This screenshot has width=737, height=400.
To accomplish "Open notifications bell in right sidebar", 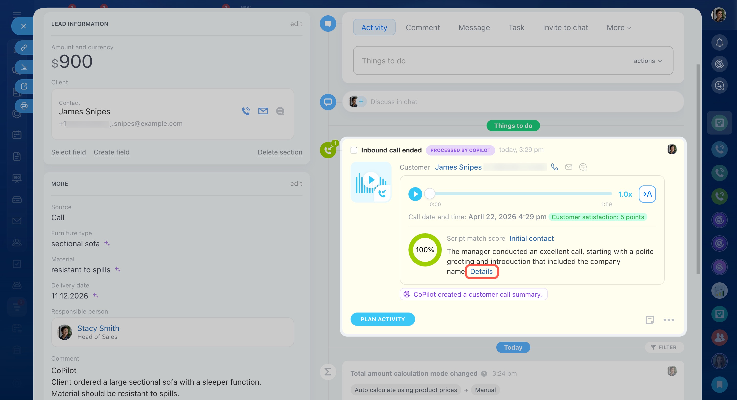I will [x=719, y=42].
